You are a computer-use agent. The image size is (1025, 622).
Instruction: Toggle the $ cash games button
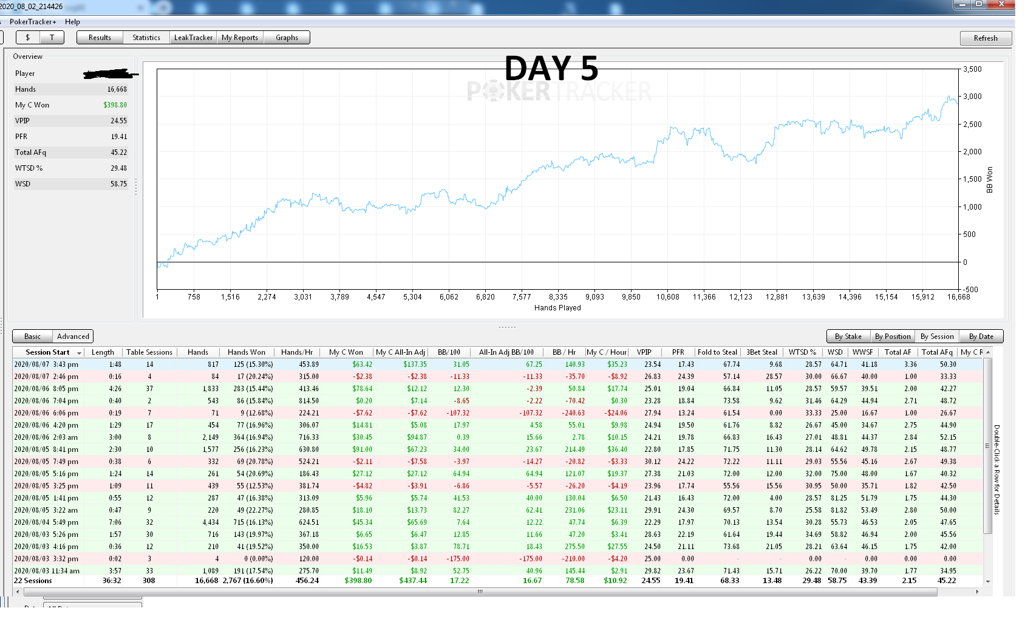(x=28, y=38)
